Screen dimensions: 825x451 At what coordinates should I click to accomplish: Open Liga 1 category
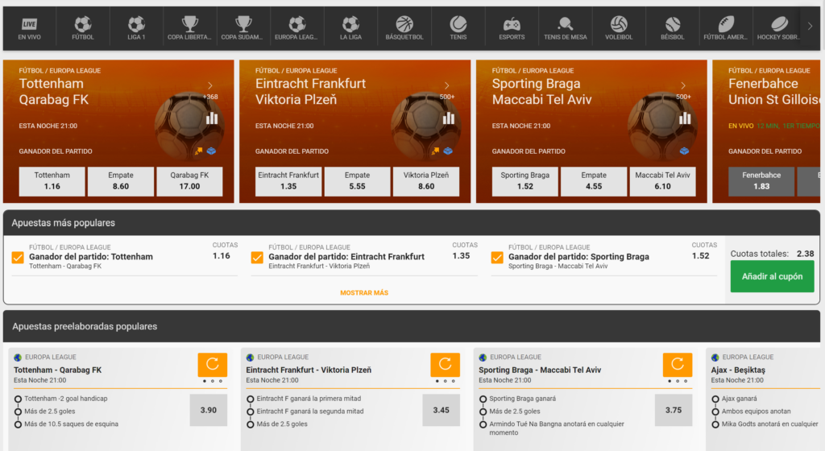136,29
